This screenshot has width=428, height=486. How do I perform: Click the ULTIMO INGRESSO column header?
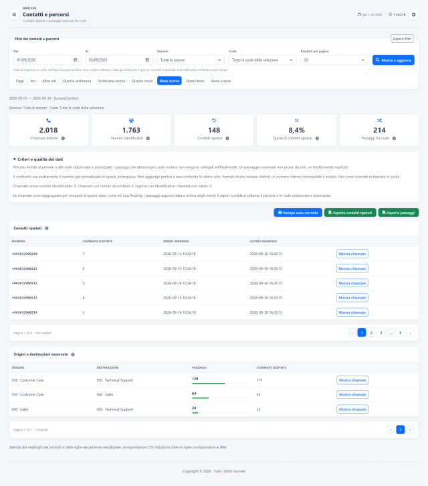tap(263, 241)
